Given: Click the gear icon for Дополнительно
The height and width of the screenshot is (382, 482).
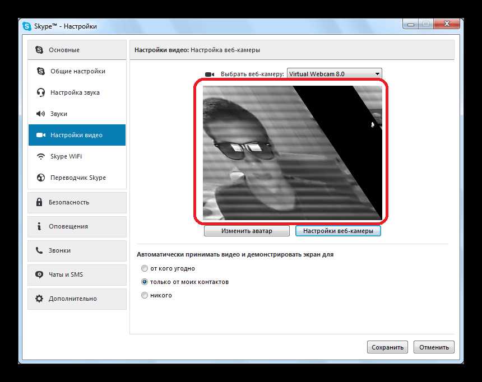Looking at the screenshot, I should [x=39, y=299].
